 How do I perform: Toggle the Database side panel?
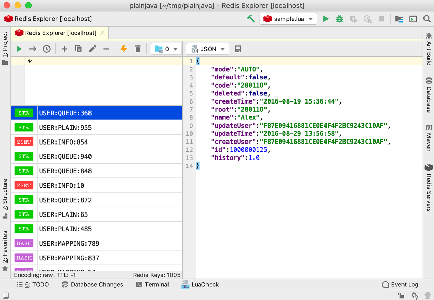pos(429,95)
